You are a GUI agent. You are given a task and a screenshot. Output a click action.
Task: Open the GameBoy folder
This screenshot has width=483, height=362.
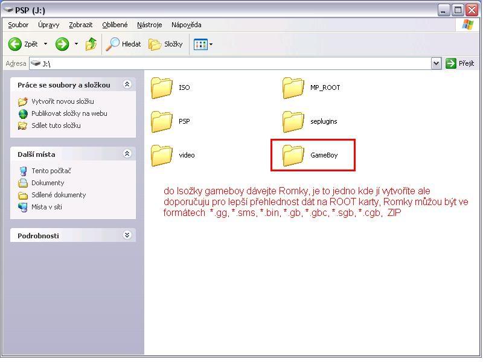(294, 155)
